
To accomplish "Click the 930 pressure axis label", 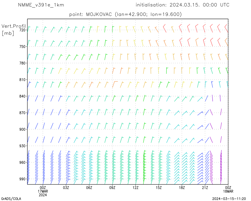I will pyautogui.click(x=22, y=146).
